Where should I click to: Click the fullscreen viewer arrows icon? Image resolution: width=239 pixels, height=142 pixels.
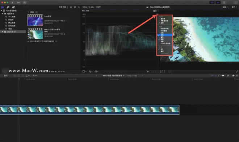(237, 71)
